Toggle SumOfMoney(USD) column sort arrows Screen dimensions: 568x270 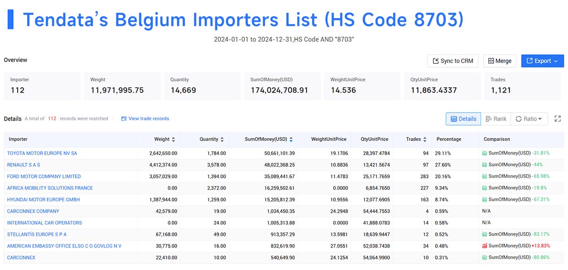click(x=291, y=139)
